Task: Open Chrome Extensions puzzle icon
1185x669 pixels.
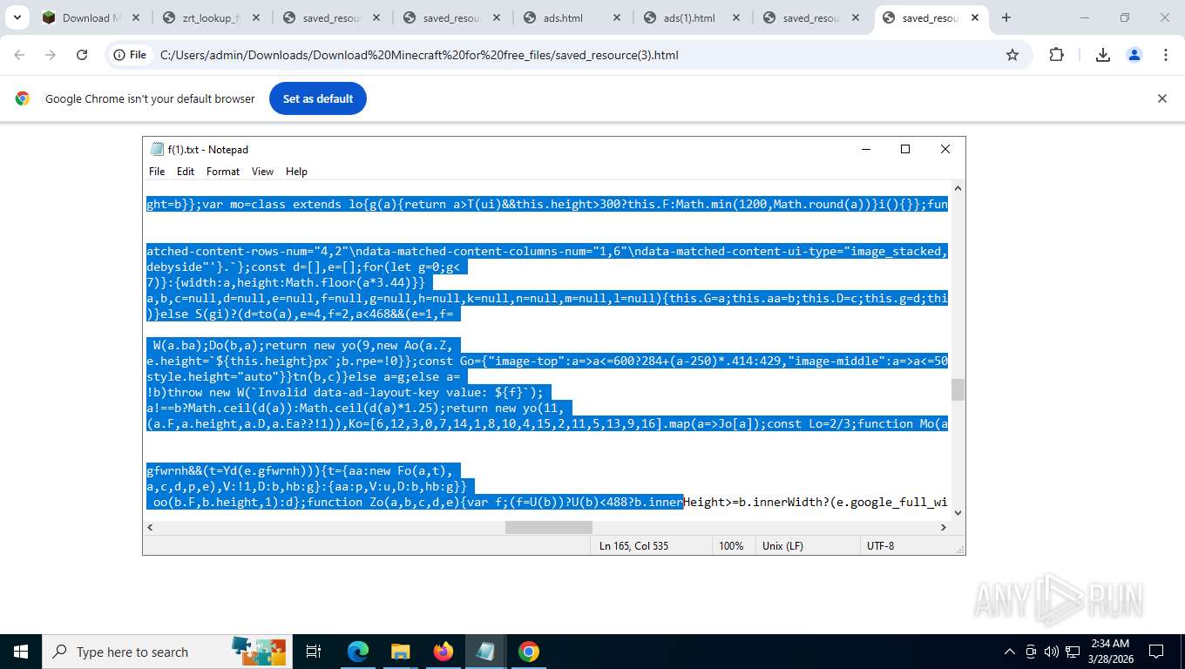Action: pos(1056,55)
